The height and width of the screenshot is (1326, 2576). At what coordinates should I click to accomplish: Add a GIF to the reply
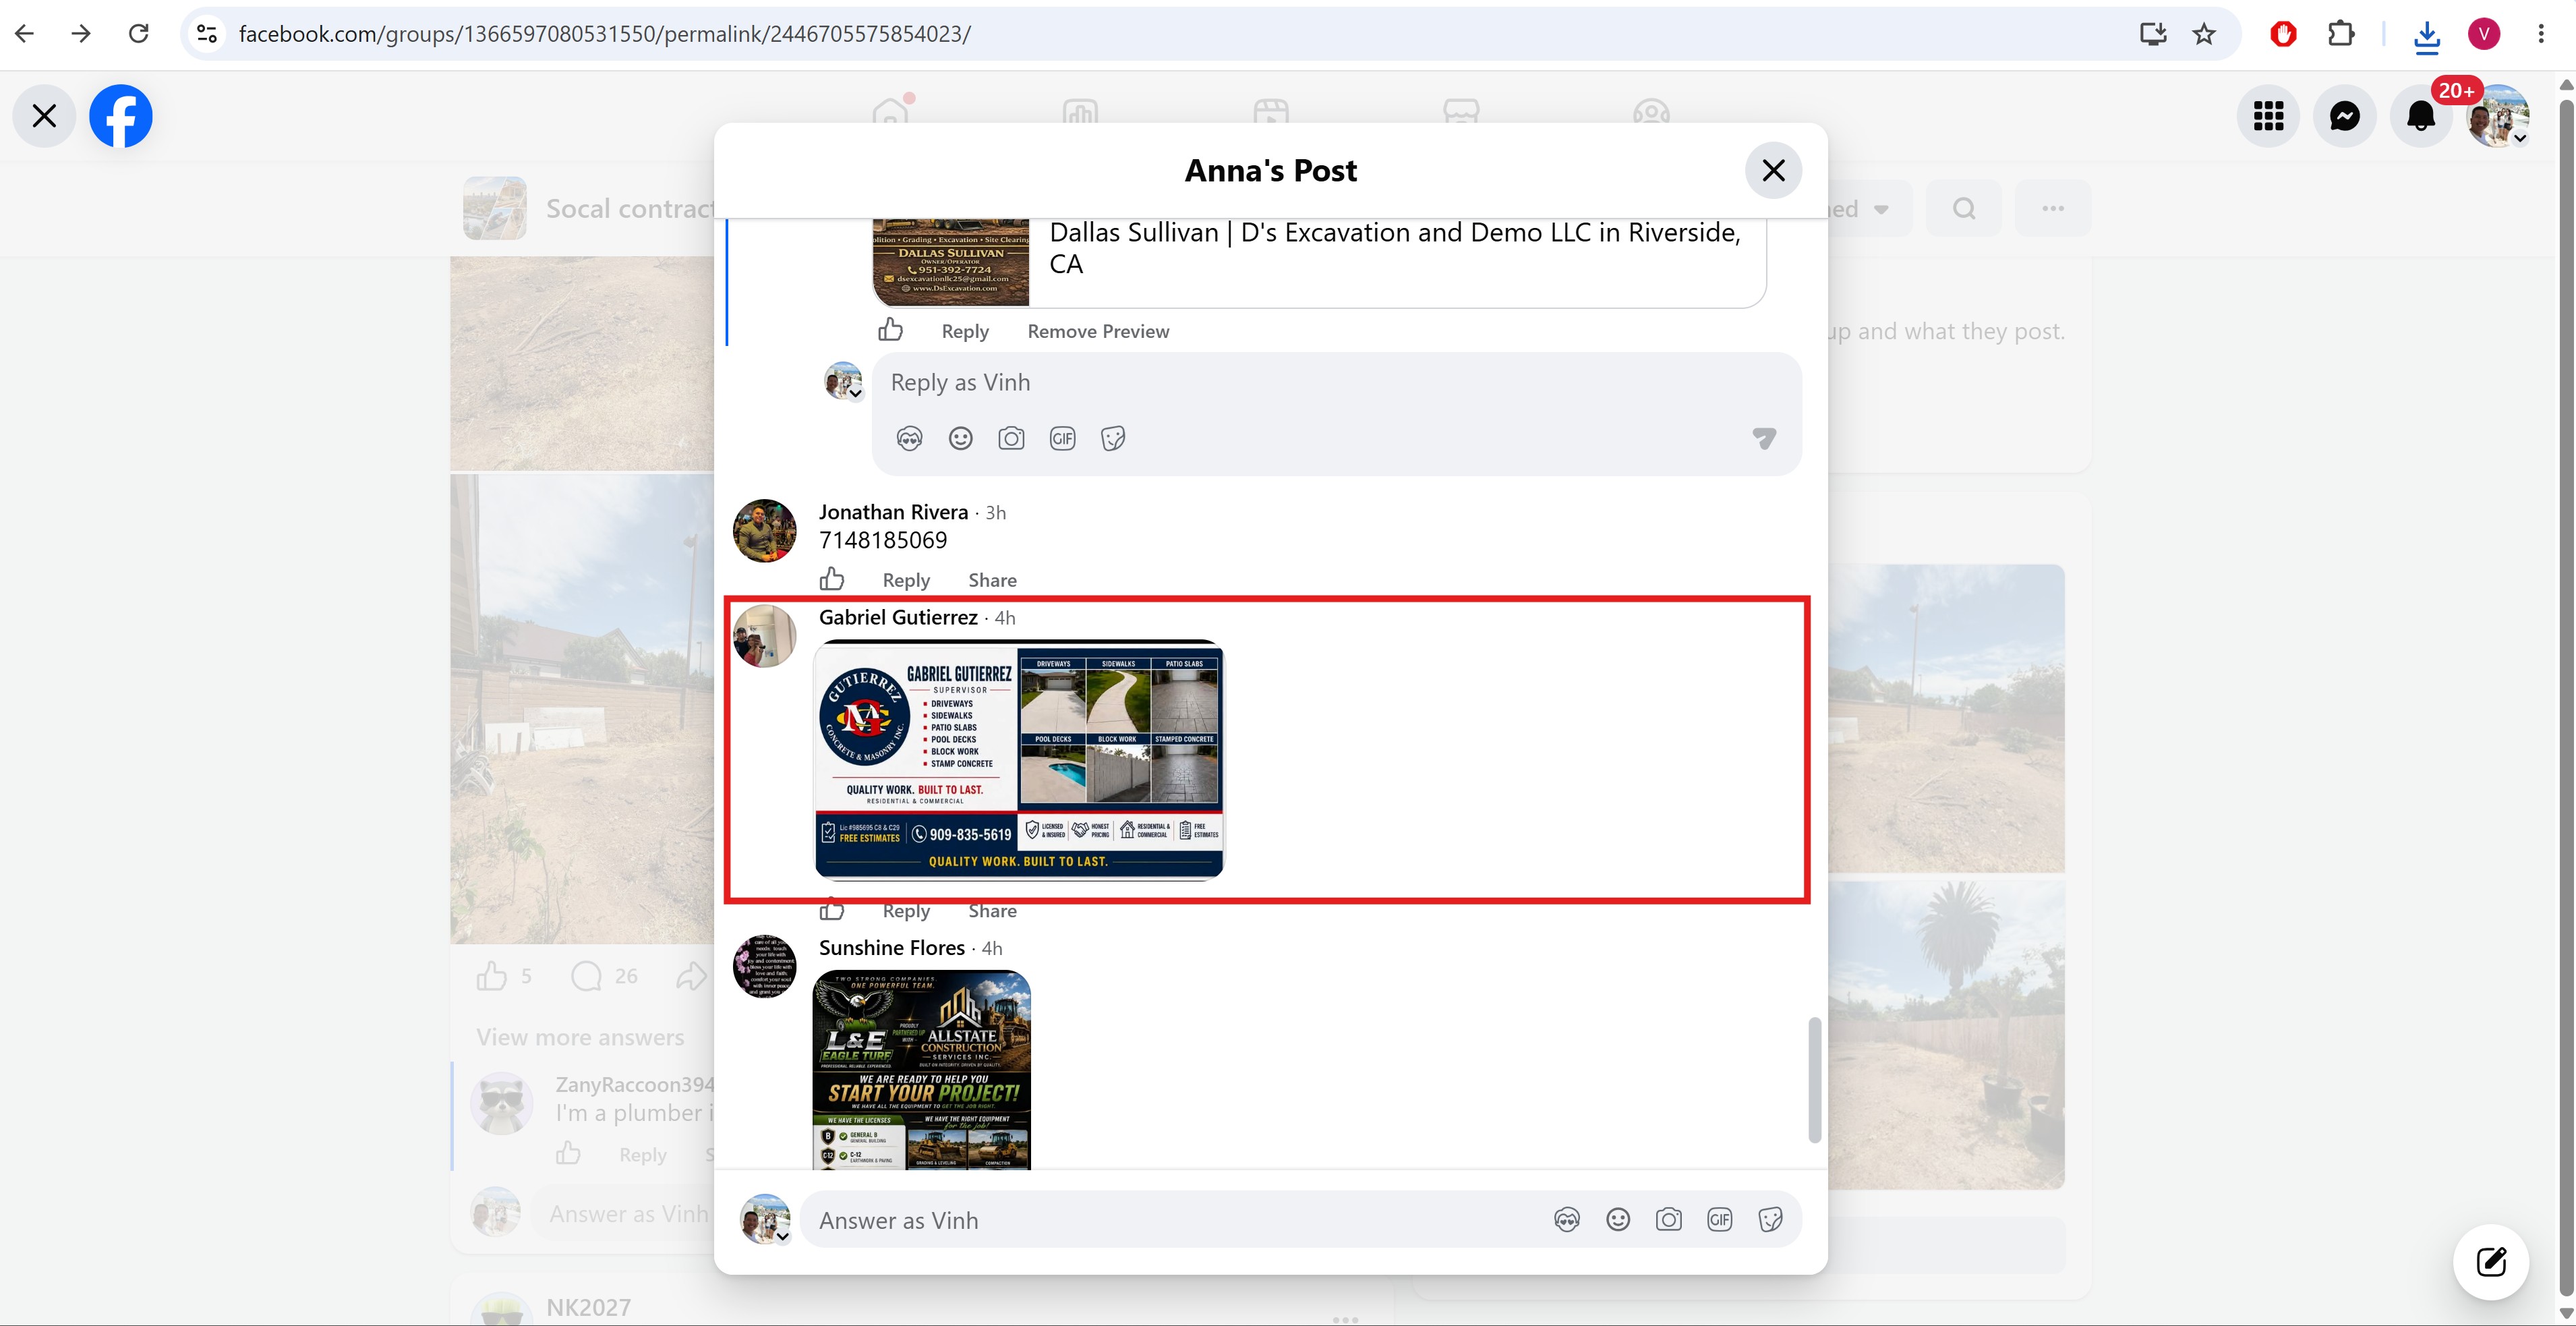click(1062, 439)
